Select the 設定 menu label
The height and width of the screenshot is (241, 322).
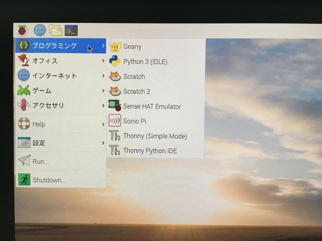(x=39, y=143)
